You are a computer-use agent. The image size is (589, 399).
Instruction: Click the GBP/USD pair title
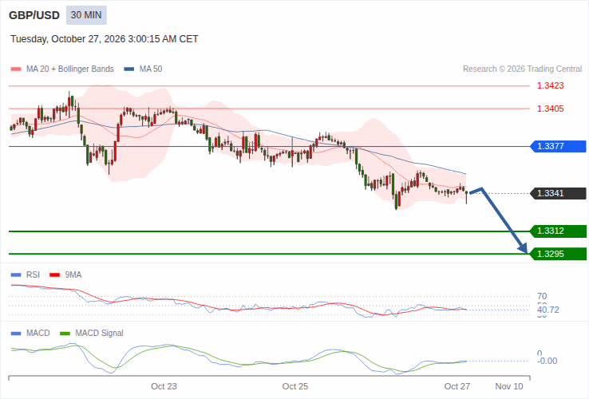34,15
